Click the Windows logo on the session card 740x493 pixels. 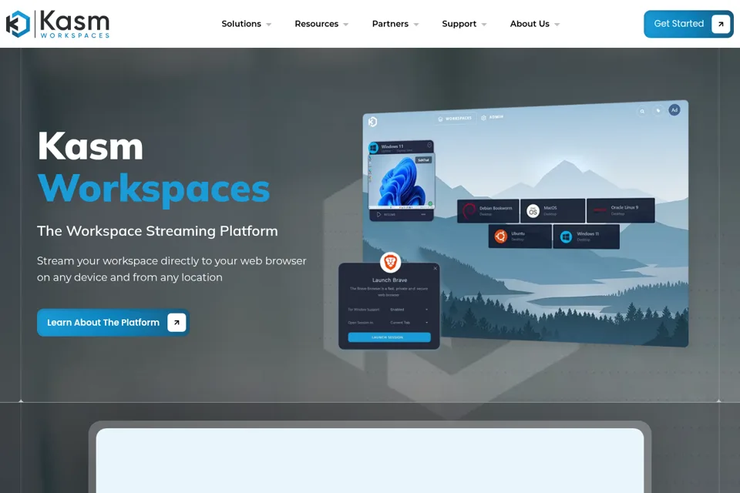[x=374, y=148]
